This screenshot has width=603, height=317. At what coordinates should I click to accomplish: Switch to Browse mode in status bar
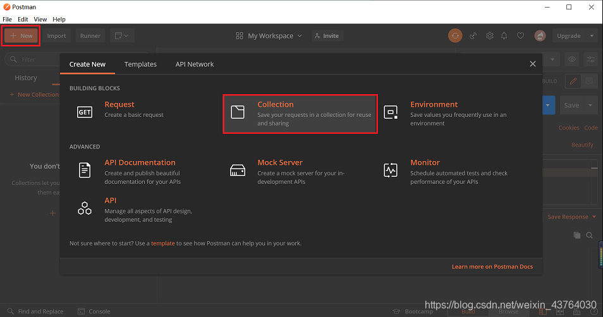coord(508,311)
